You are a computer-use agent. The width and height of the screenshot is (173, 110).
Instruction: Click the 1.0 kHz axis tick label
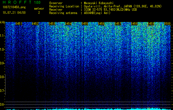(2, 50)
